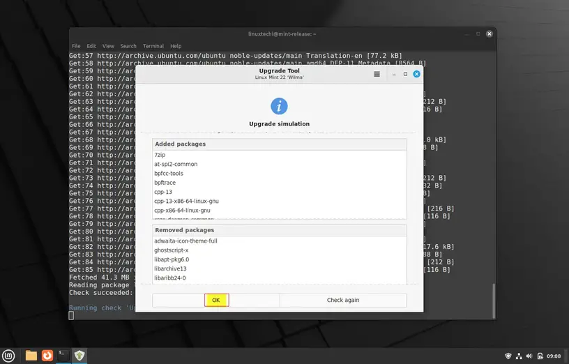Select bpfcc-tools package row
This screenshot has width=569, height=364.
click(x=279, y=174)
